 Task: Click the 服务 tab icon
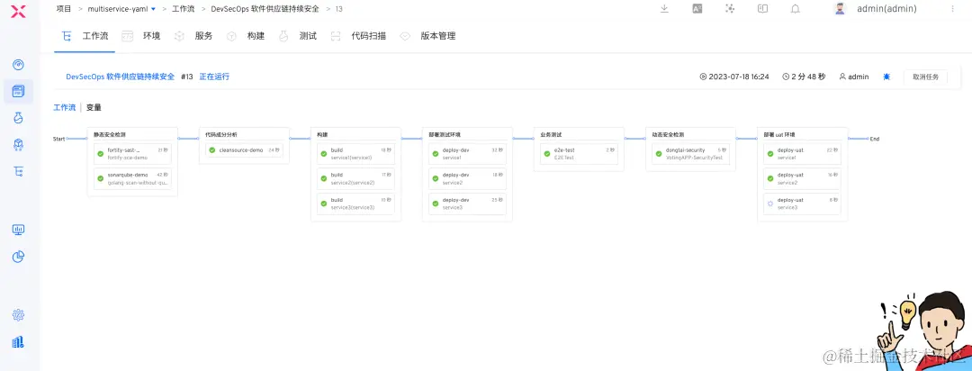point(179,36)
